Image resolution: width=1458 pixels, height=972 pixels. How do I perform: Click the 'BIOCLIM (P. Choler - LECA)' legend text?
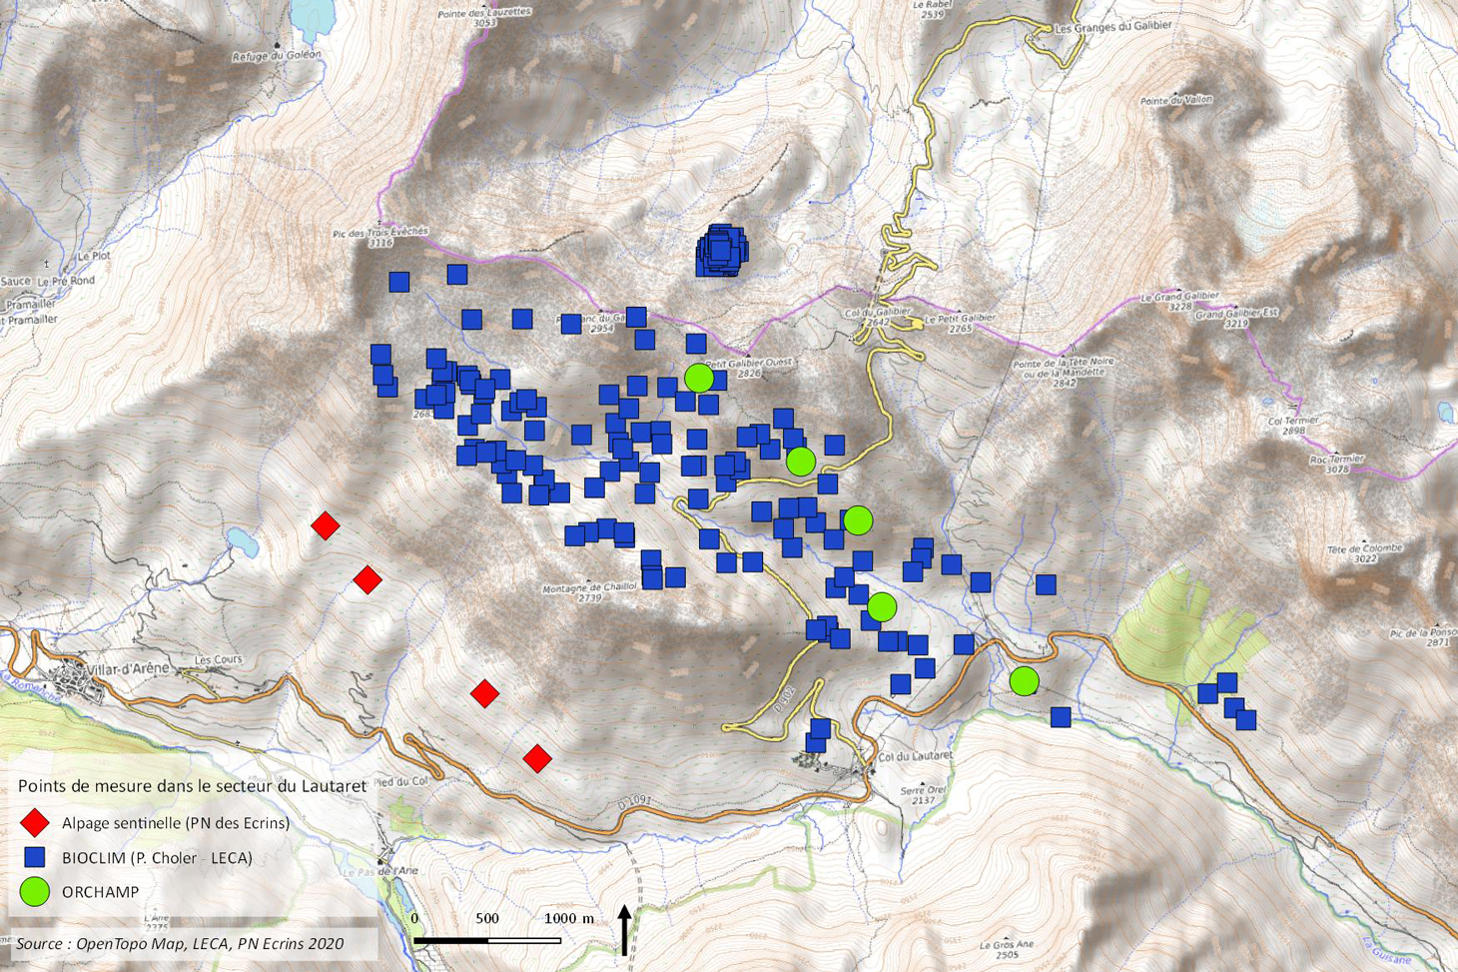coord(157,857)
